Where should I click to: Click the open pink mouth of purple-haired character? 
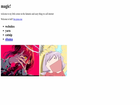[x=56, y=66]
